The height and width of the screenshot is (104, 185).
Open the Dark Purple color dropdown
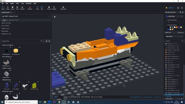[174, 16]
